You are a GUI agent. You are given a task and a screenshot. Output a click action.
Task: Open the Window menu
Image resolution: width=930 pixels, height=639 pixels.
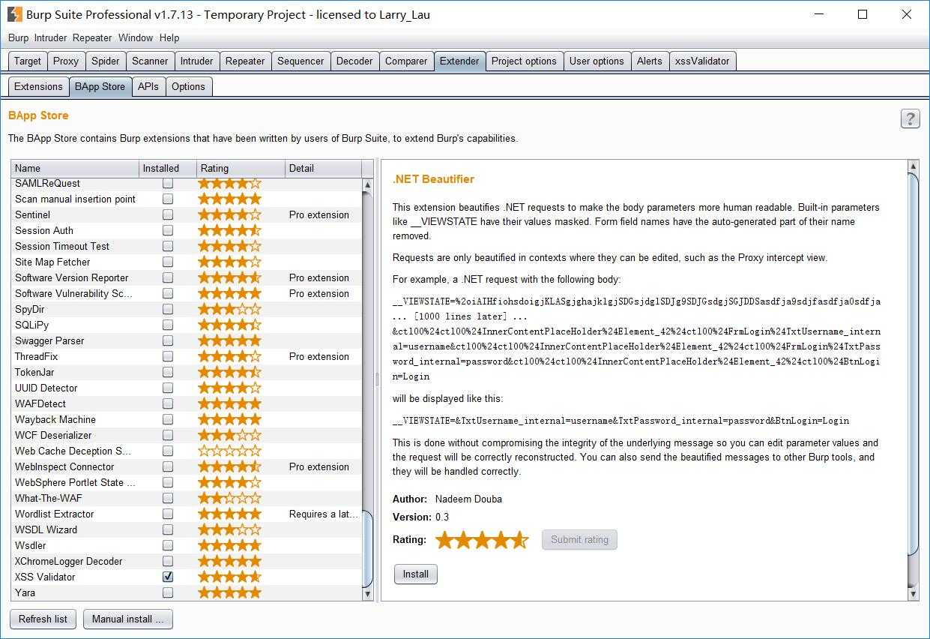click(136, 37)
